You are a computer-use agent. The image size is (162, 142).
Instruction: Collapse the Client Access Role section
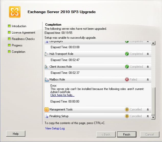point(148,67)
